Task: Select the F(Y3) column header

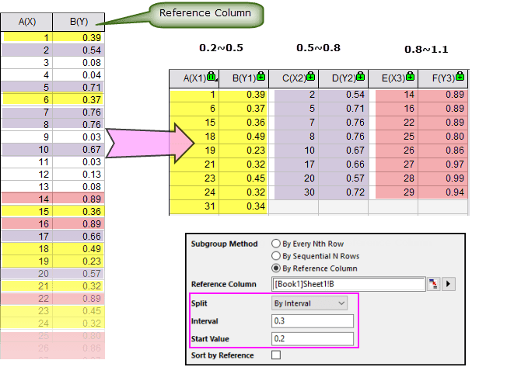Action: pyautogui.click(x=443, y=78)
